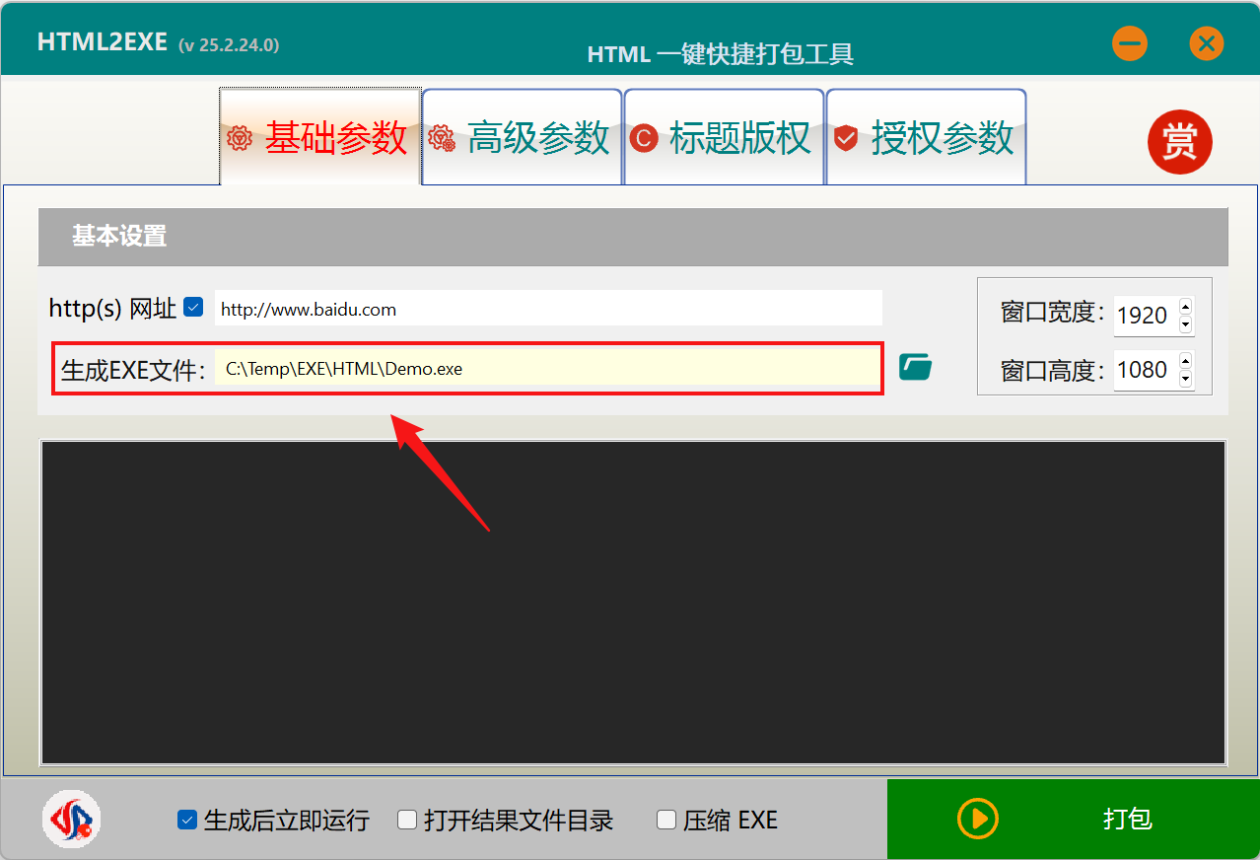Switch to the 基础参数 tab

tap(320, 137)
